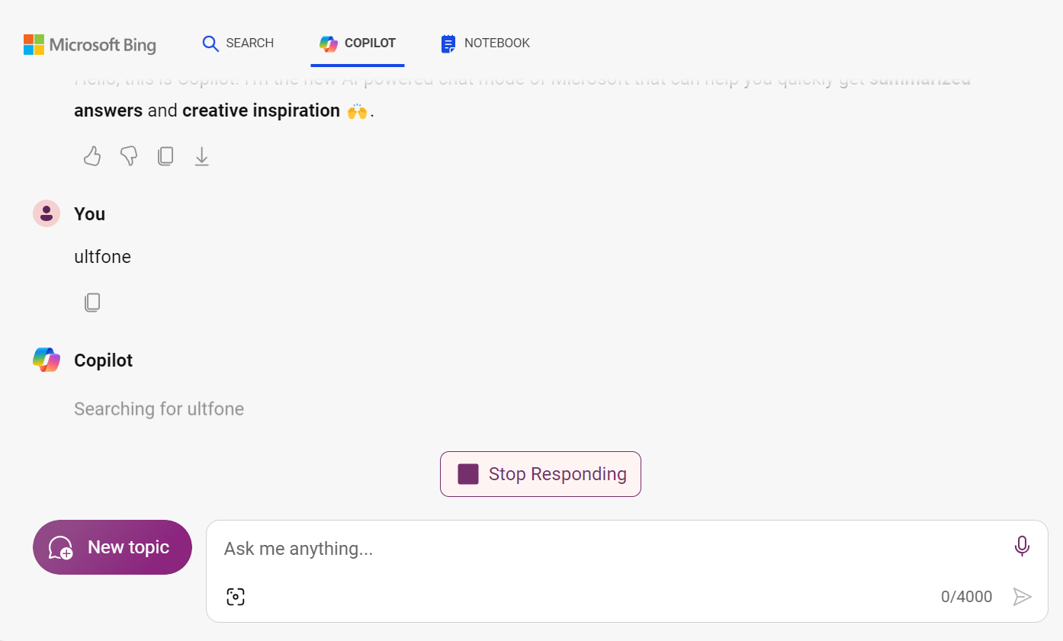Open the NOTEBOOK tab

(484, 43)
